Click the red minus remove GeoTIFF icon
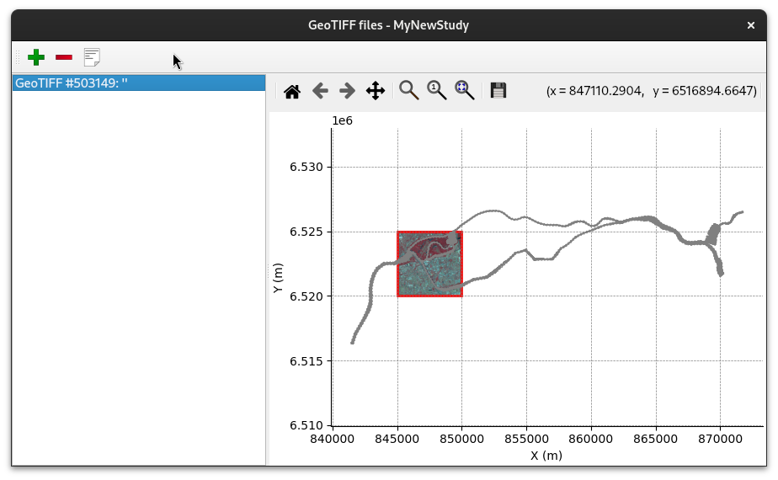 pos(64,57)
